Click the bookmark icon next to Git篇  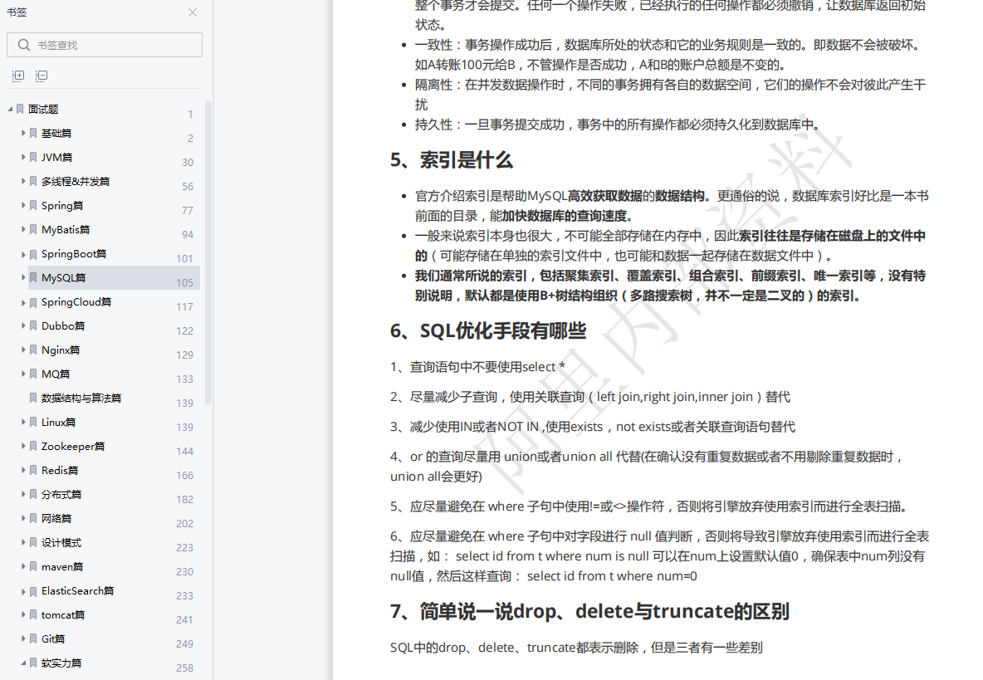[33, 638]
